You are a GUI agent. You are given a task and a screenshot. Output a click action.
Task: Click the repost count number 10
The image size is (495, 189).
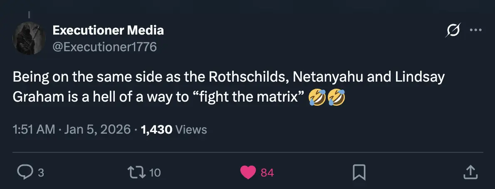tap(155, 172)
